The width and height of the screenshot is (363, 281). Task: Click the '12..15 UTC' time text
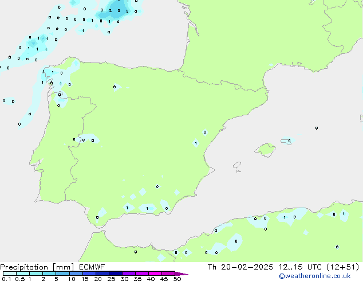coord(300,267)
